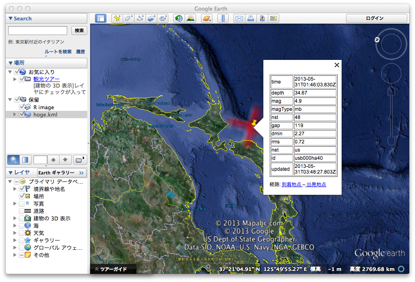Add a path from the toolbar
This screenshot has width=415, height=282.
click(140, 18)
